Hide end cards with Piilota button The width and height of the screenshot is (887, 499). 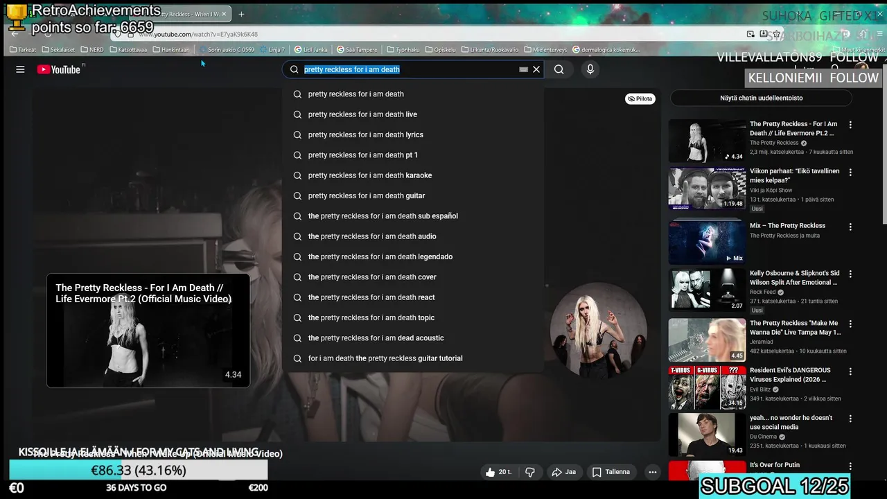click(640, 99)
